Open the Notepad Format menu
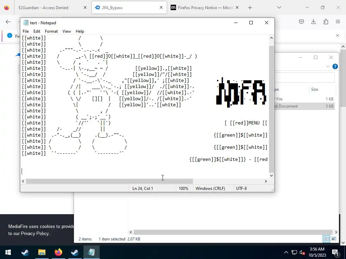 (x=51, y=31)
